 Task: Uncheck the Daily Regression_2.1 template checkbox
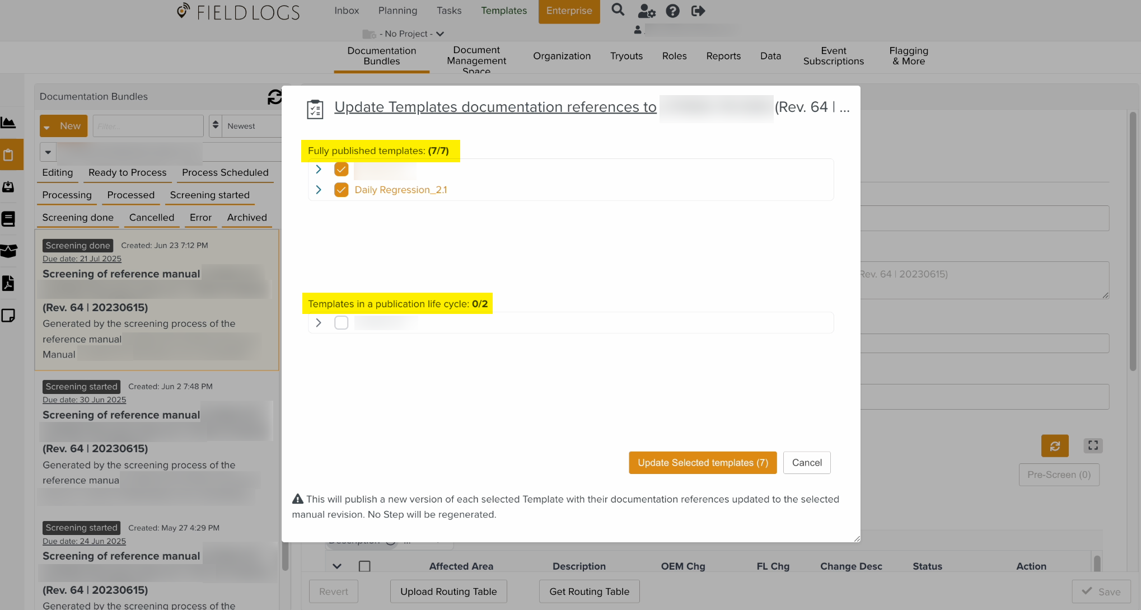click(341, 190)
